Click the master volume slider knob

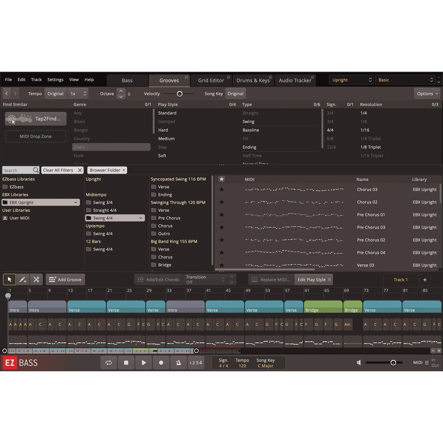393,363
